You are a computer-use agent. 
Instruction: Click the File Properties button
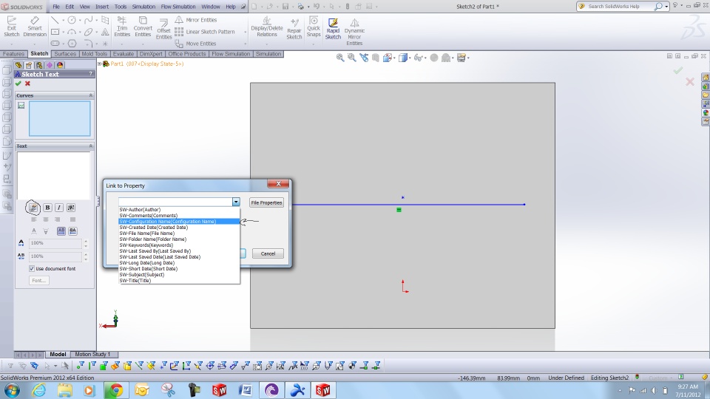tap(266, 202)
